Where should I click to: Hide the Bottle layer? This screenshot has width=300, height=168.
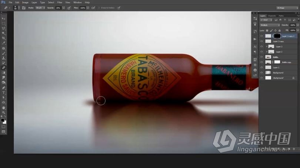click(261, 57)
